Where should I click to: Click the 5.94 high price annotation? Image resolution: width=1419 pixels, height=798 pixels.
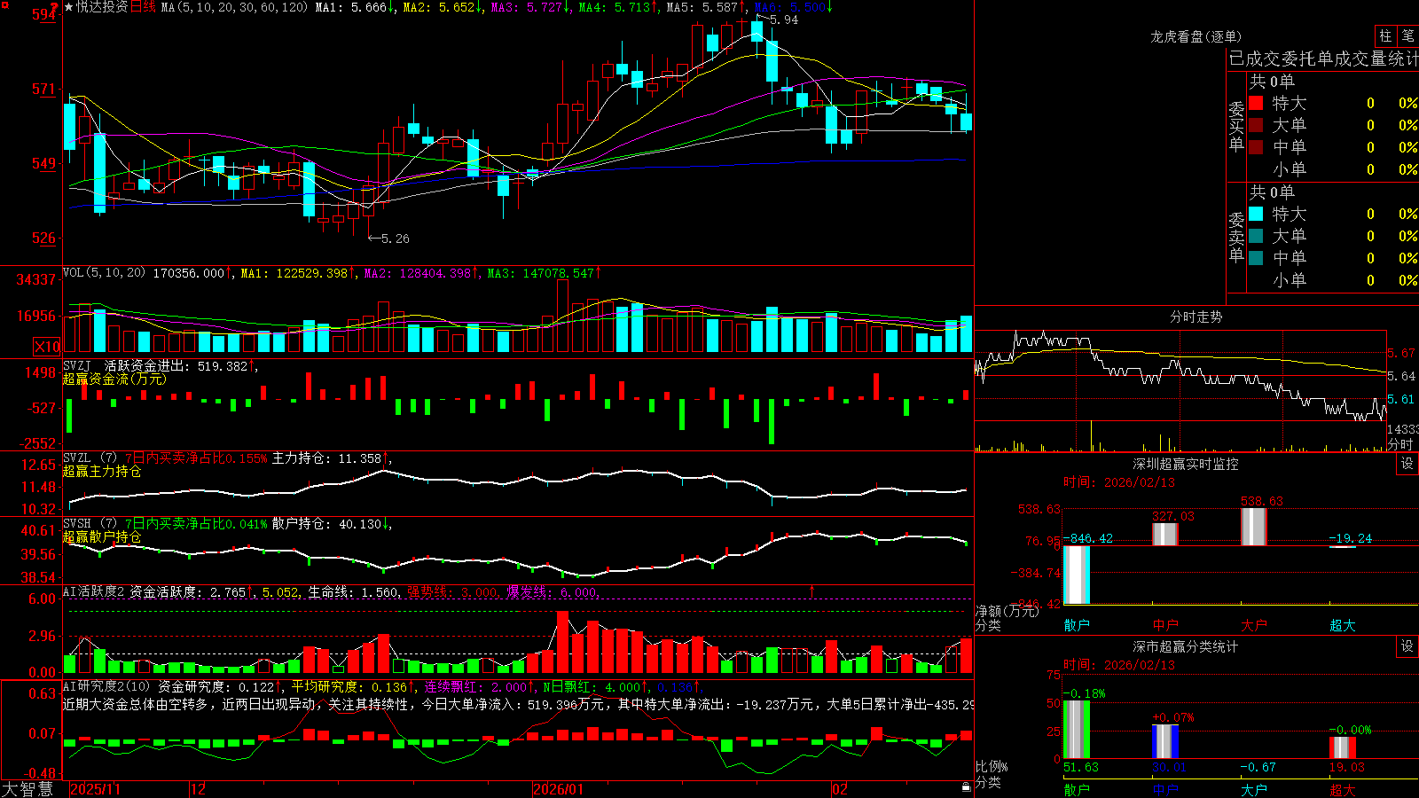784,20
